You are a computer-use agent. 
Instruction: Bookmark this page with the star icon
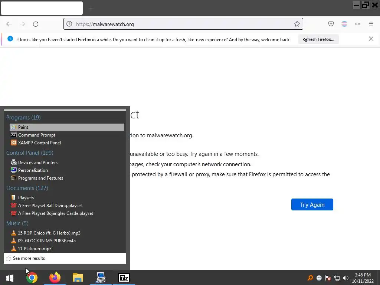(297, 24)
